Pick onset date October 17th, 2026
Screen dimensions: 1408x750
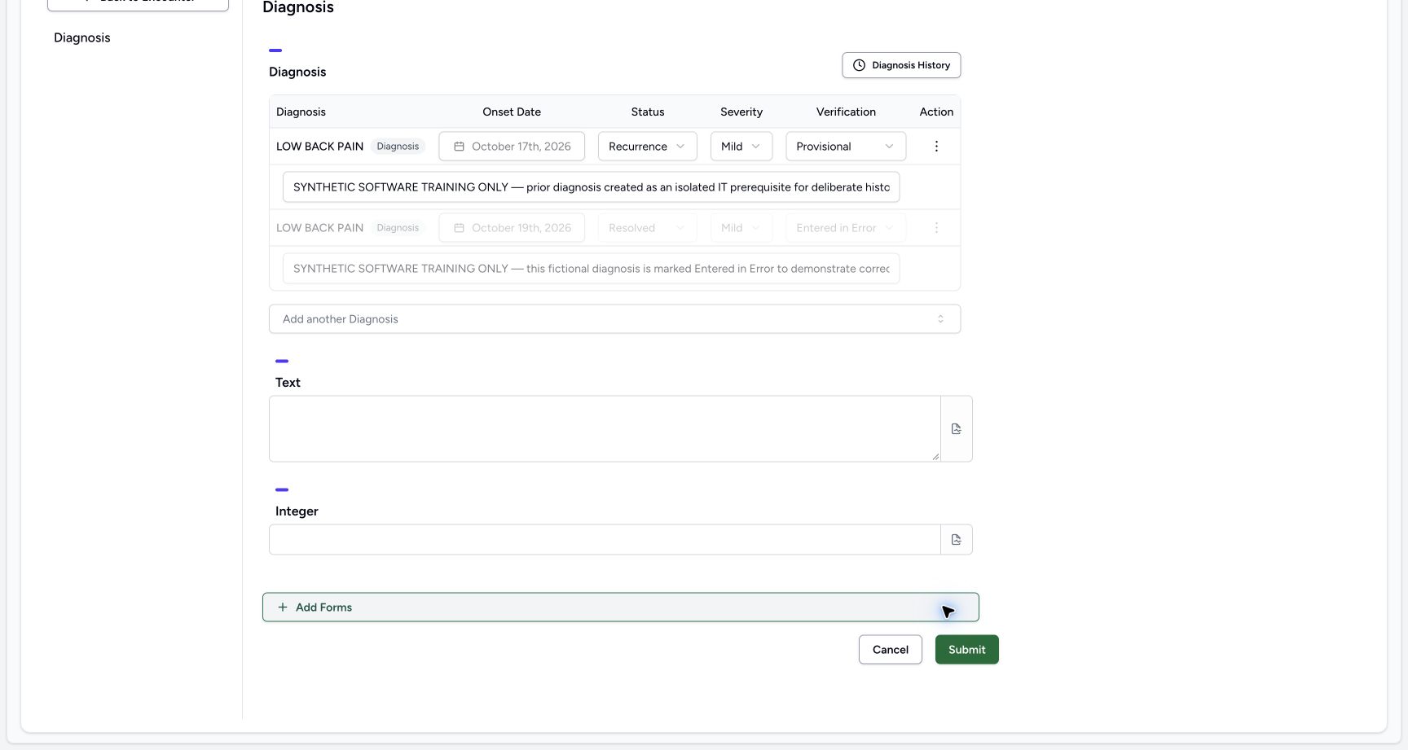click(x=512, y=147)
